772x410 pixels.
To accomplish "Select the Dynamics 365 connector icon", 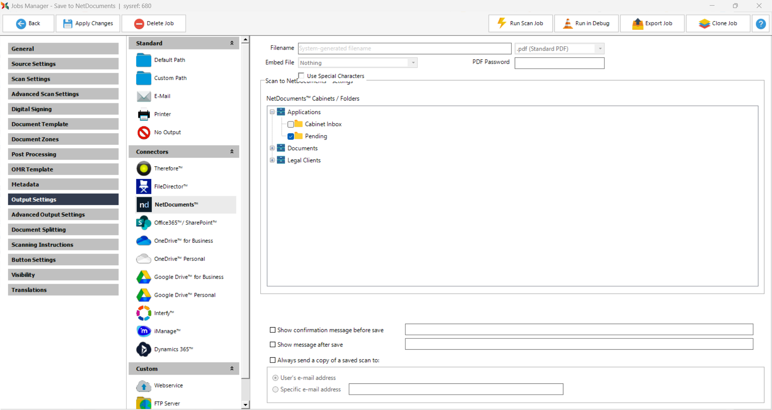I will click(144, 349).
